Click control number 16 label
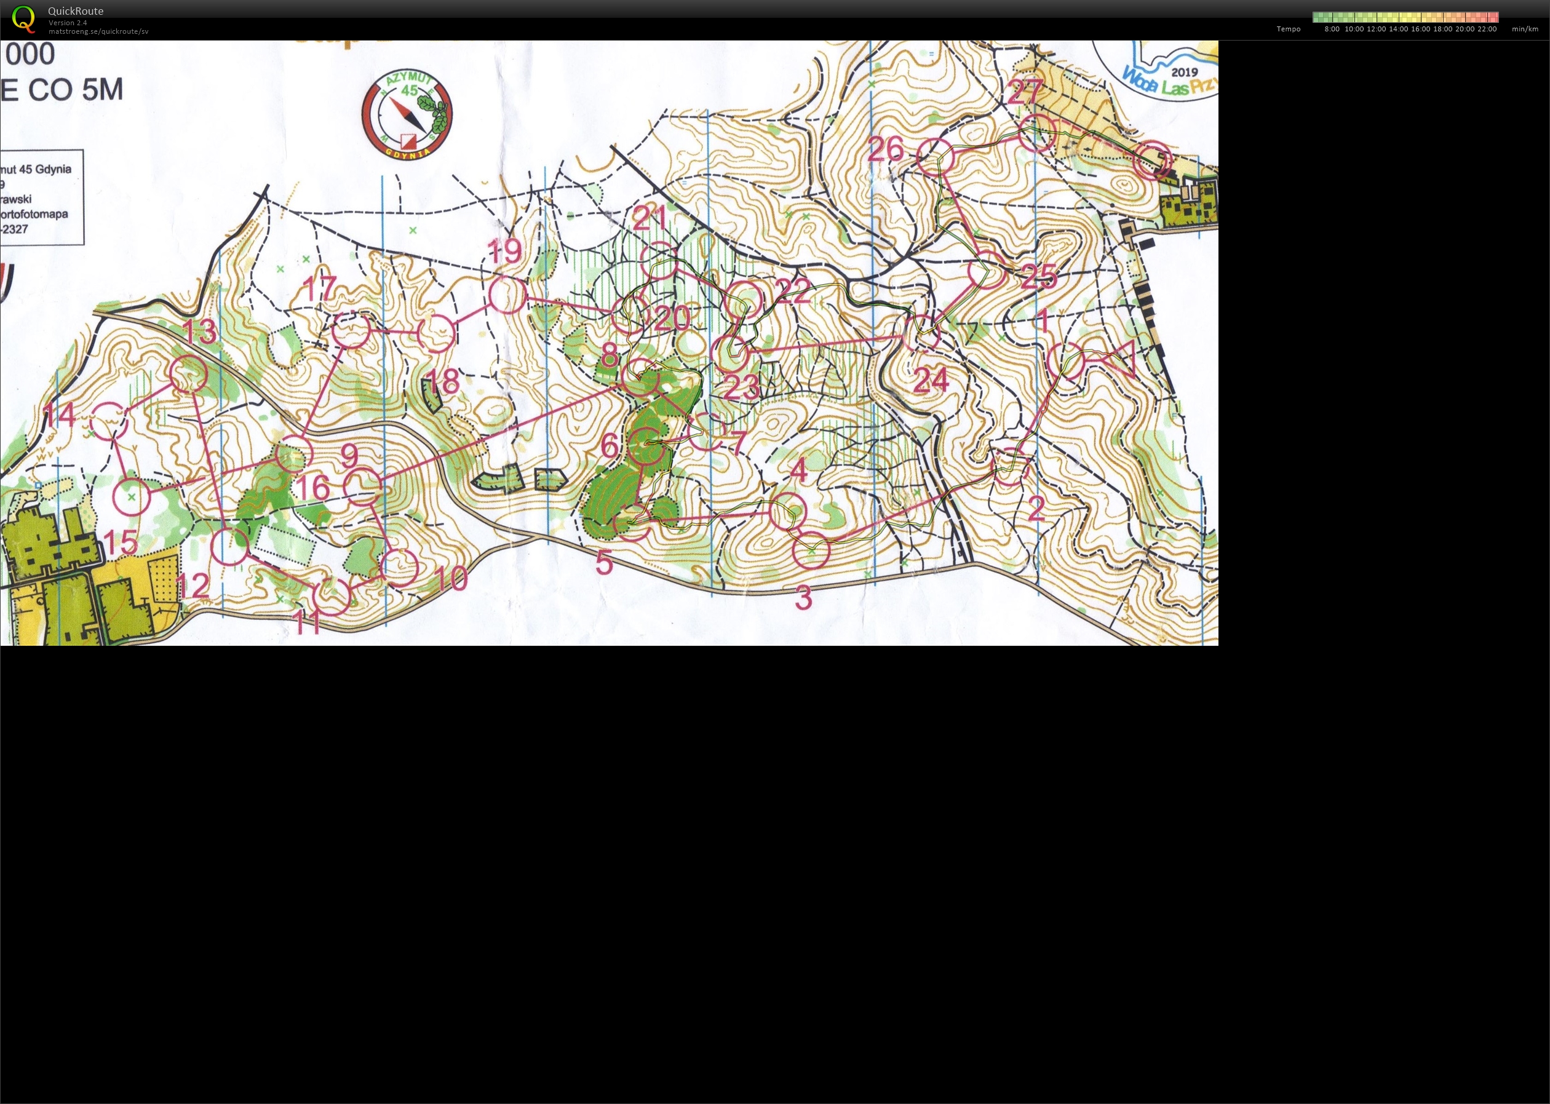Image resolution: width=1550 pixels, height=1104 pixels. click(x=312, y=486)
